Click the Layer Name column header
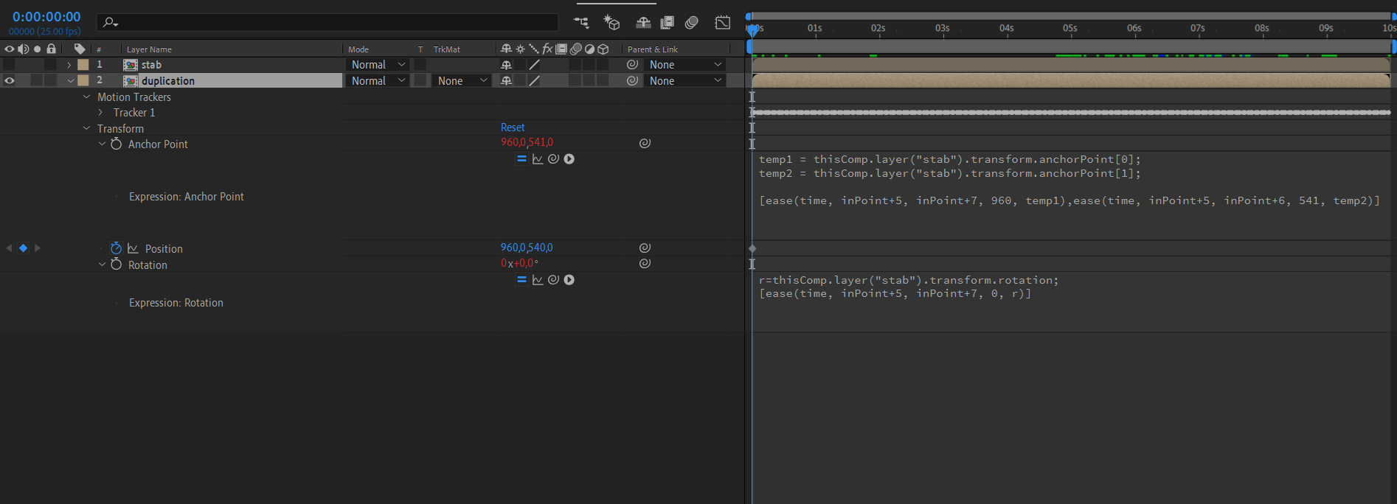 [149, 49]
